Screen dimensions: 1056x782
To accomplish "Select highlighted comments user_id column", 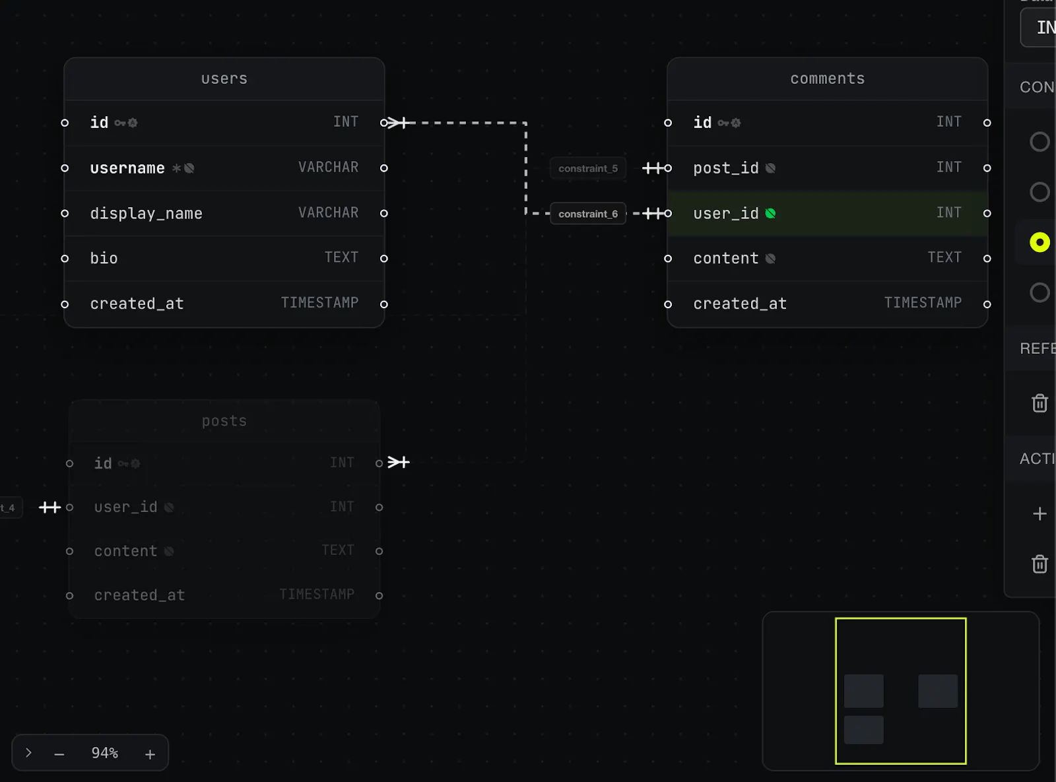I will click(x=828, y=213).
